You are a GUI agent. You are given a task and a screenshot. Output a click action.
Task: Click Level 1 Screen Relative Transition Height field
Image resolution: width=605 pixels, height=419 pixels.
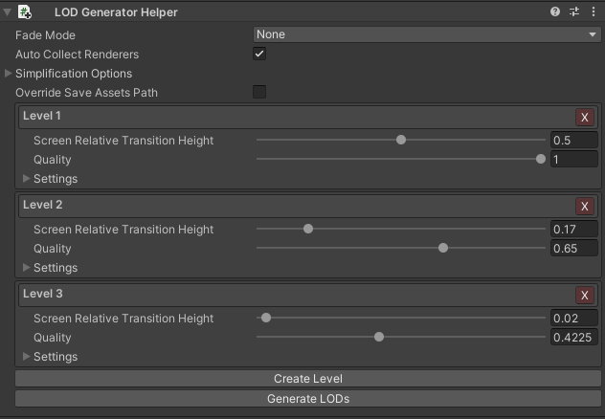574,141
